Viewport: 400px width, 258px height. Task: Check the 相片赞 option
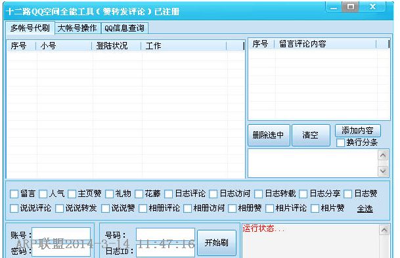pos(315,208)
